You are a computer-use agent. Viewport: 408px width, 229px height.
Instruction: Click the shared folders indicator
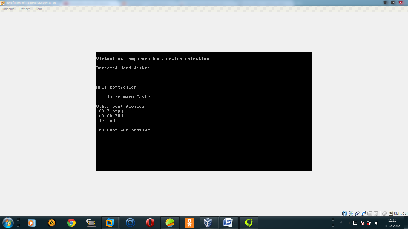point(370,213)
